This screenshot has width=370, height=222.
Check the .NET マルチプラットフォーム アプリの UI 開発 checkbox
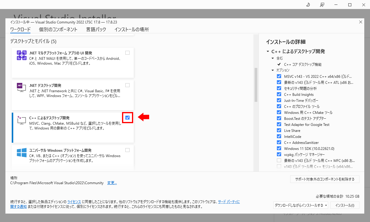pyautogui.click(x=127, y=53)
